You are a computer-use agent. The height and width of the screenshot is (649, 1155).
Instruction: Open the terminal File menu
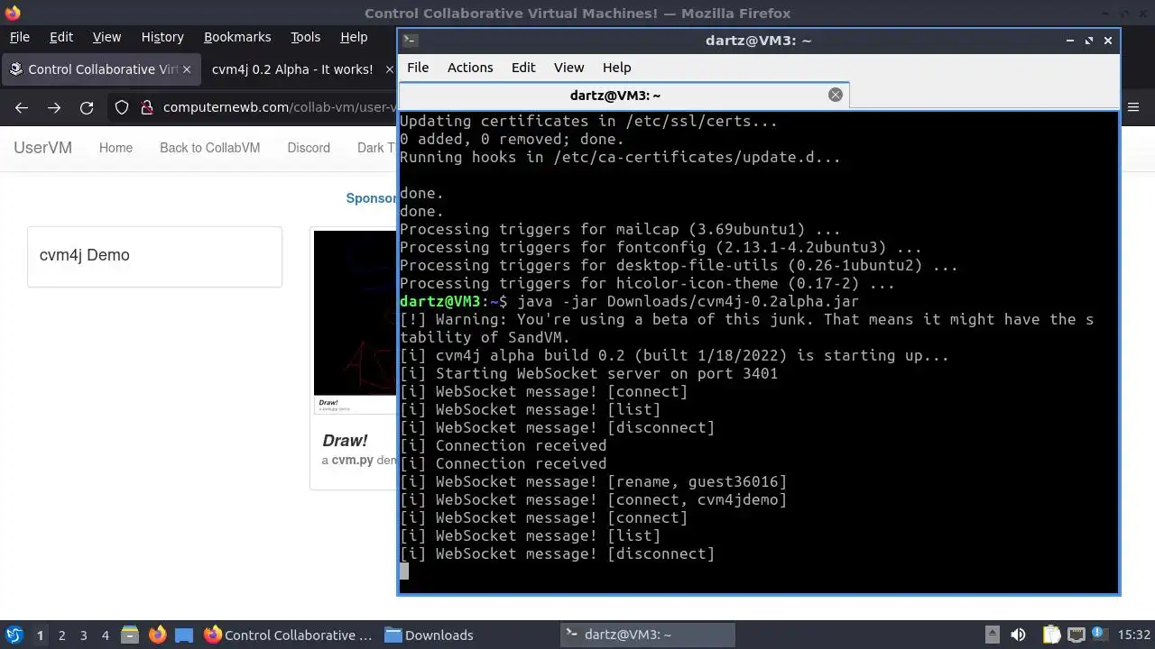pos(418,68)
